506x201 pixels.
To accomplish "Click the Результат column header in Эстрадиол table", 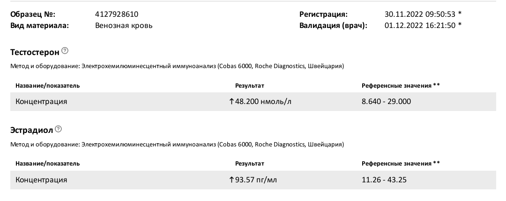I will coord(249,164).
